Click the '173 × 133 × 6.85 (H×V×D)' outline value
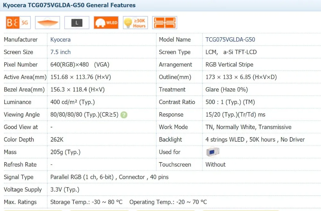Image resolution: width=321 pixels, height=211 pixels. [x=241, y=77]
